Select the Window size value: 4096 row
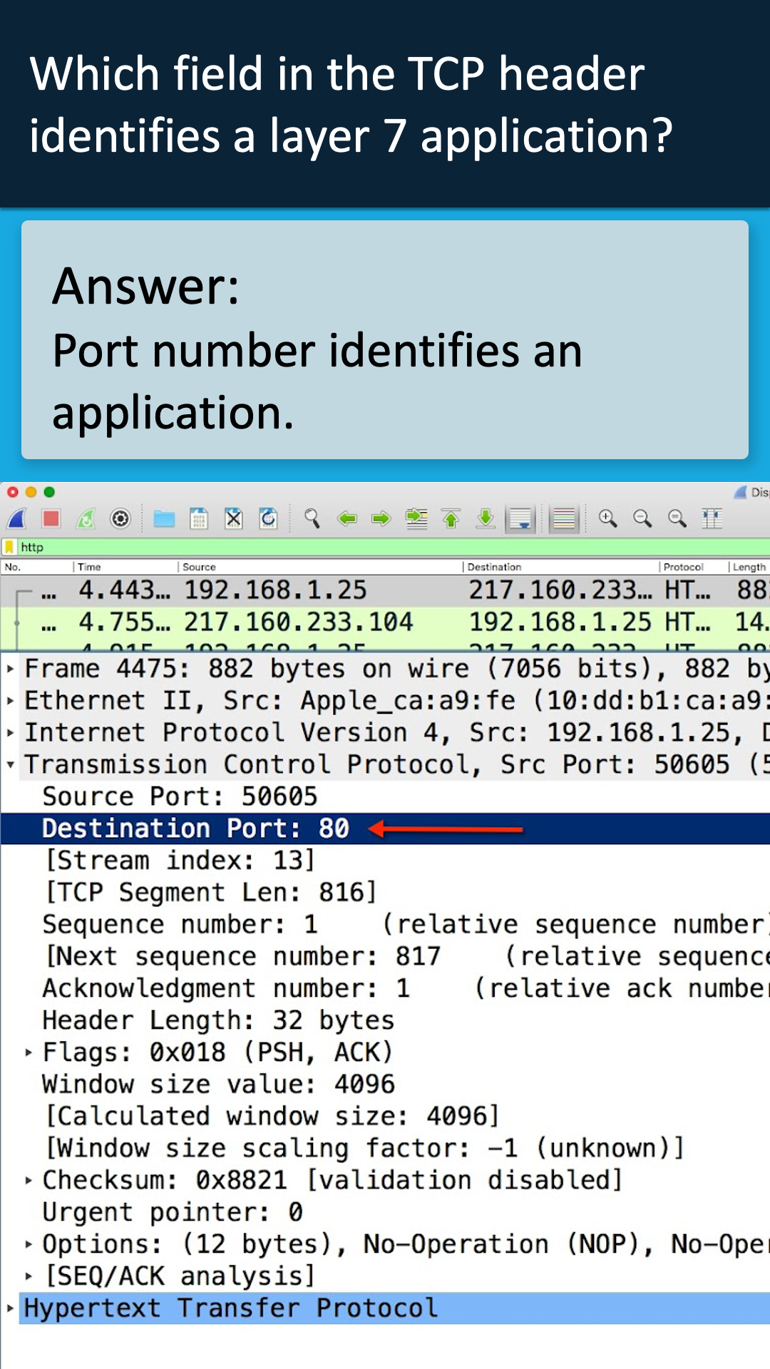This screenshot has height=1369, width=770. [x=385, y=1084]
